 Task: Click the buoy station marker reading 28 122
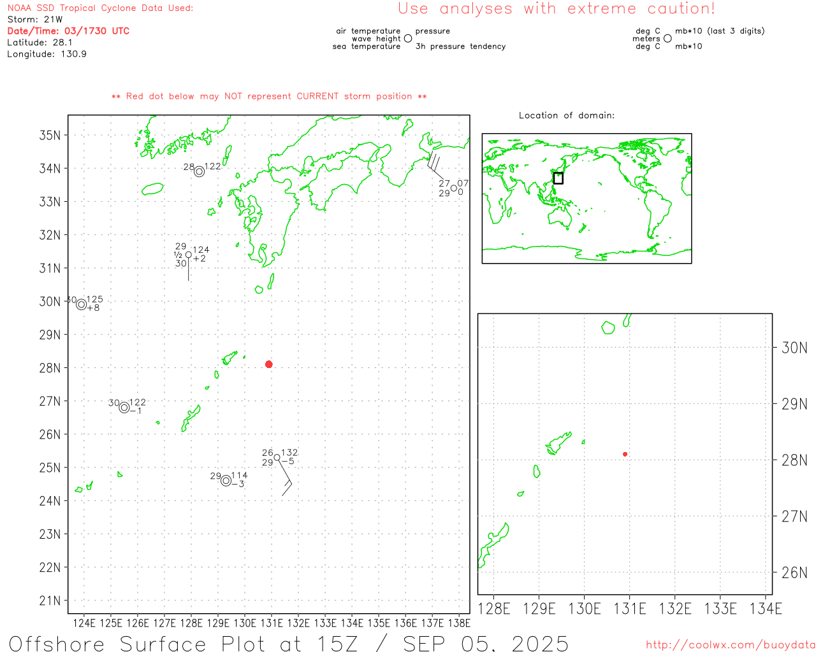[x=199, y=171]
